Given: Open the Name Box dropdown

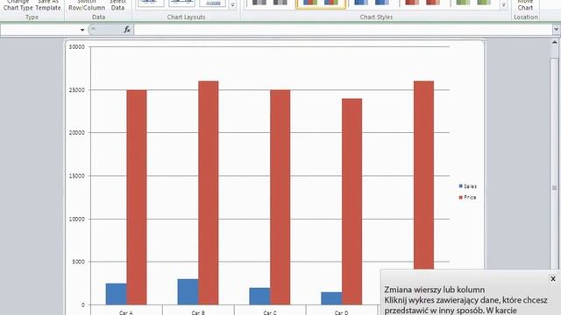Looking at the screenshot, I should pyautogui.click(x=82, y=30).
